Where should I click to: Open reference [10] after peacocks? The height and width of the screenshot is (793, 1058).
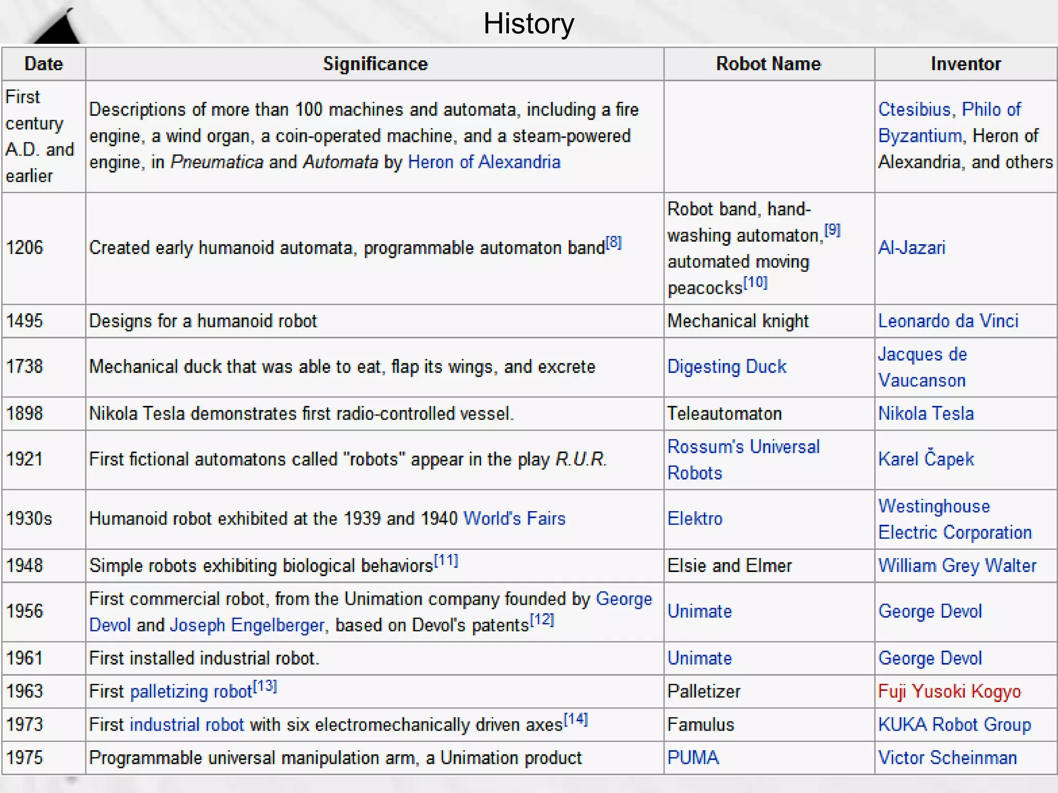point(755,282)
